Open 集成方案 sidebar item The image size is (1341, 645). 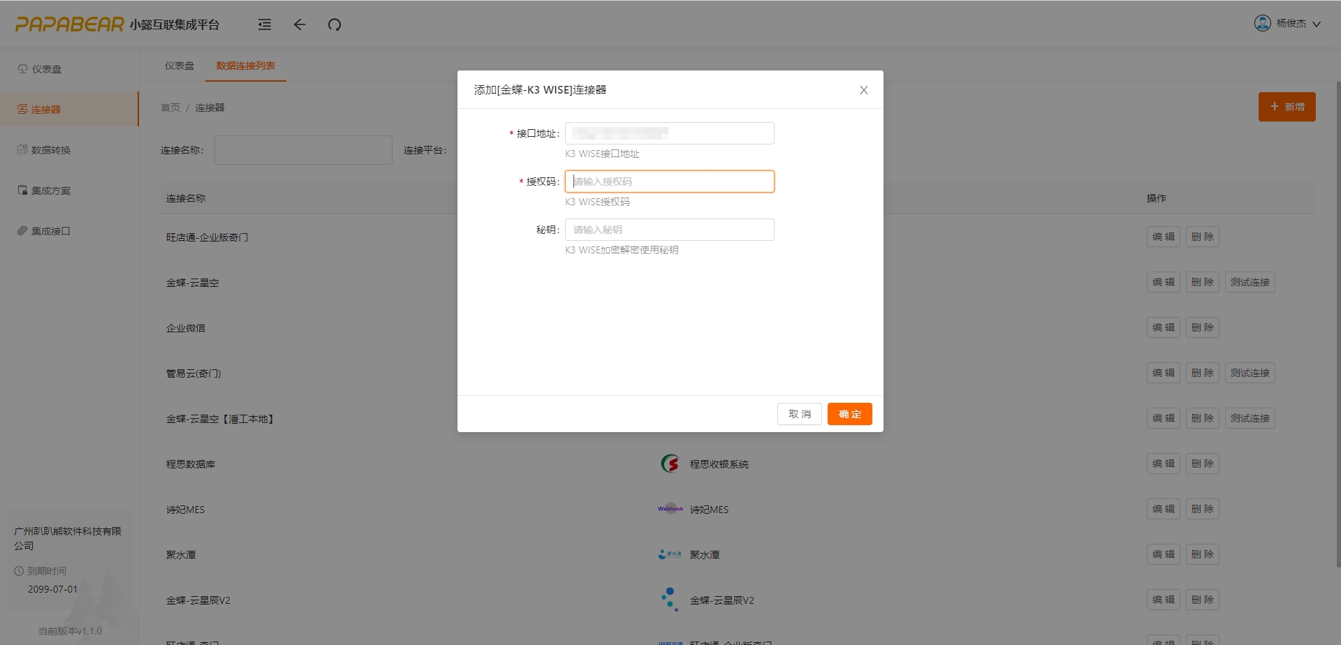pyautogui.click(x=50, y=191)
